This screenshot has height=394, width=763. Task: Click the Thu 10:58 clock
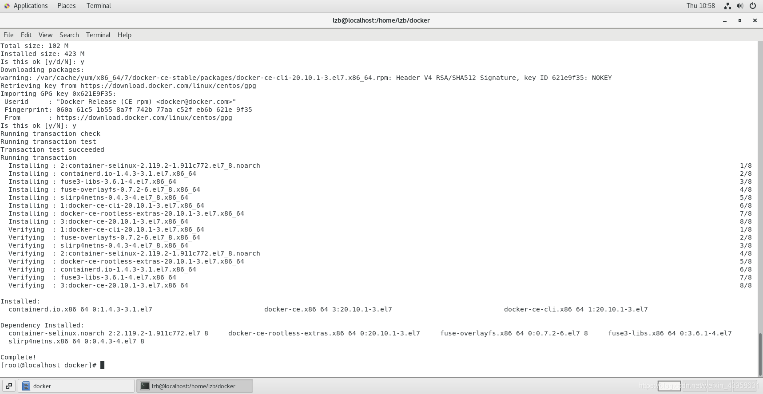(x=700, y=6)
